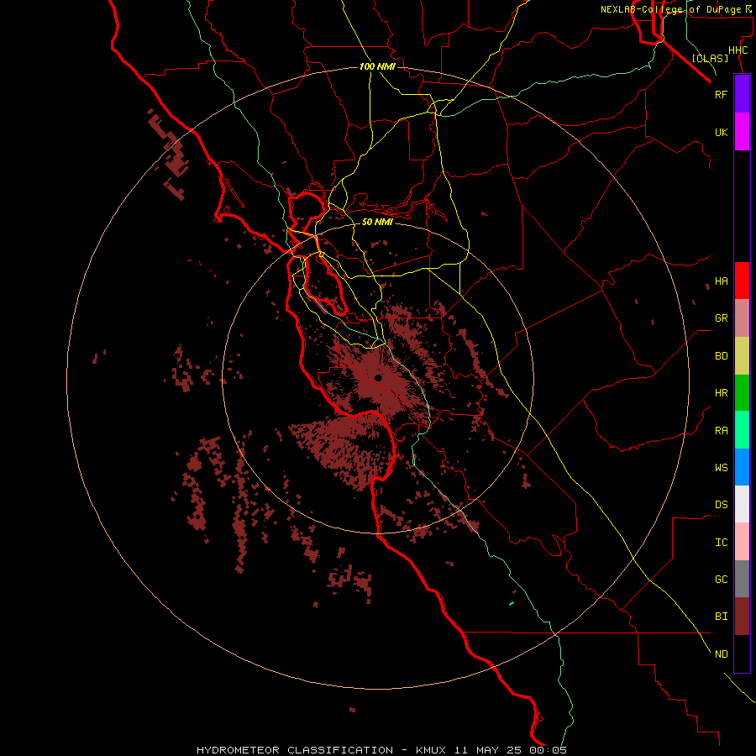Click the GR legend label

click(x=721, y=318)
